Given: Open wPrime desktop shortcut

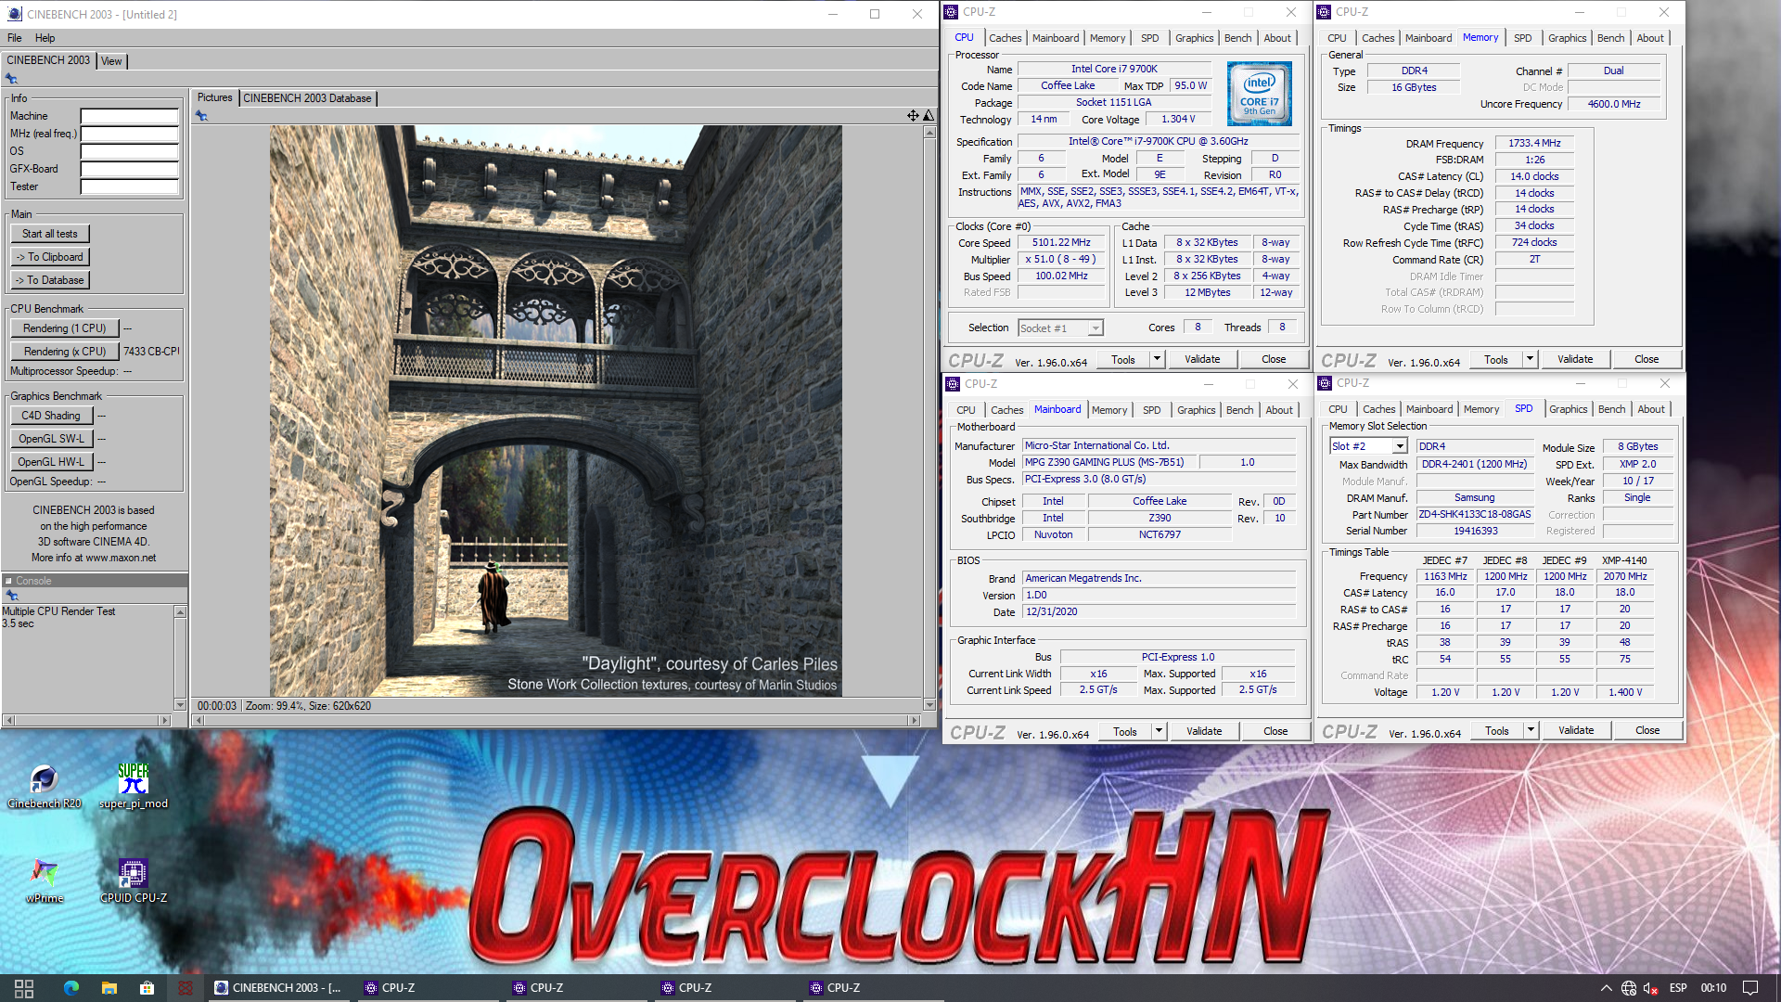Looking at the screenshot, I should point(44,880).
